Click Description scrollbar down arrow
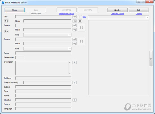 coord(70,74)
